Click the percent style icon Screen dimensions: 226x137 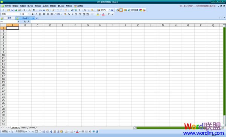pos(69,14)
